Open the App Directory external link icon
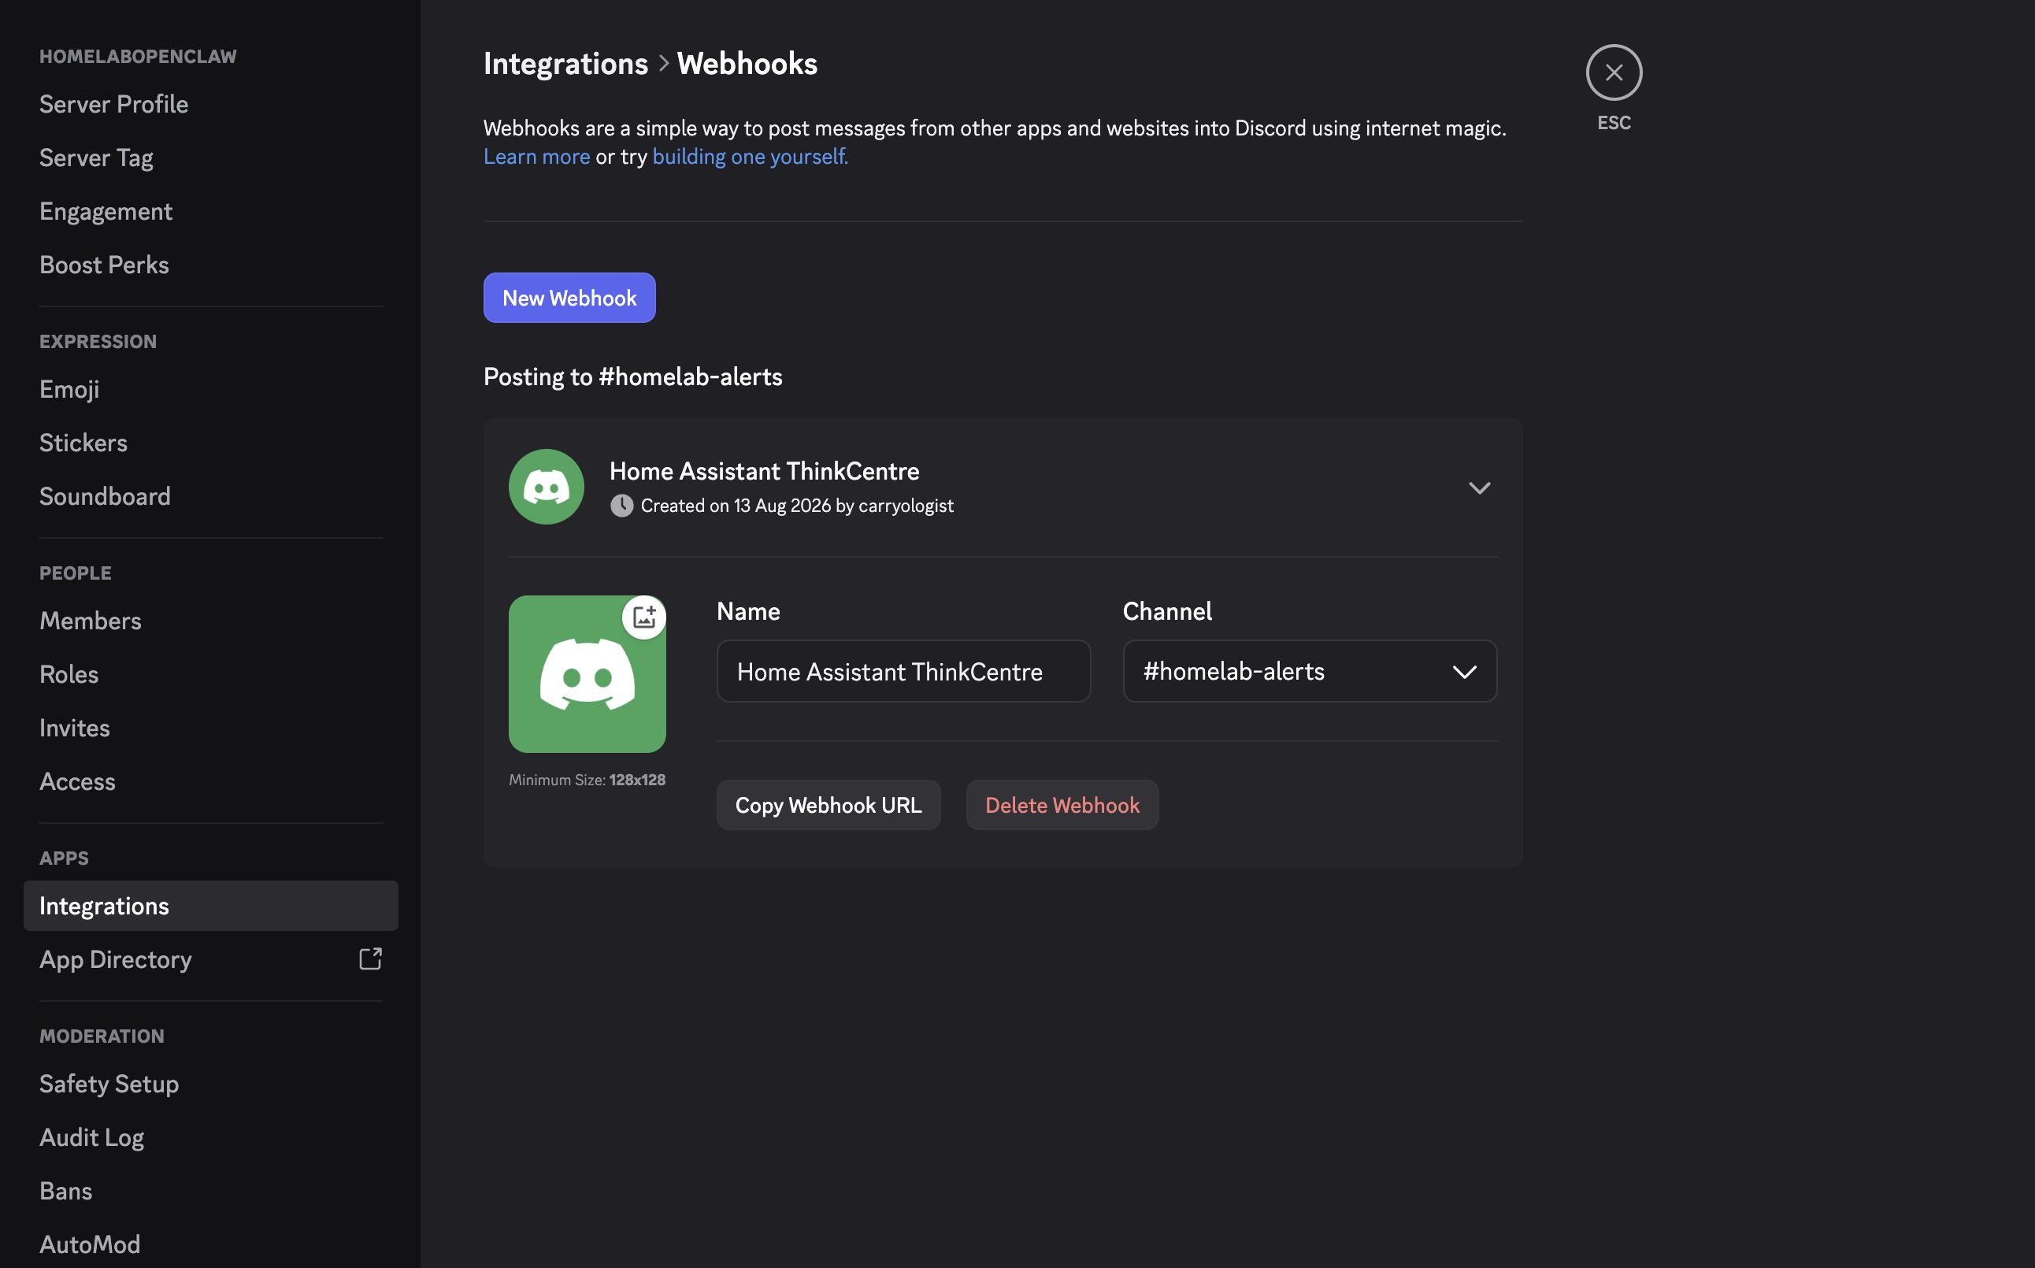Viewport: 2035px width, 1268px height. coord(371,958)
